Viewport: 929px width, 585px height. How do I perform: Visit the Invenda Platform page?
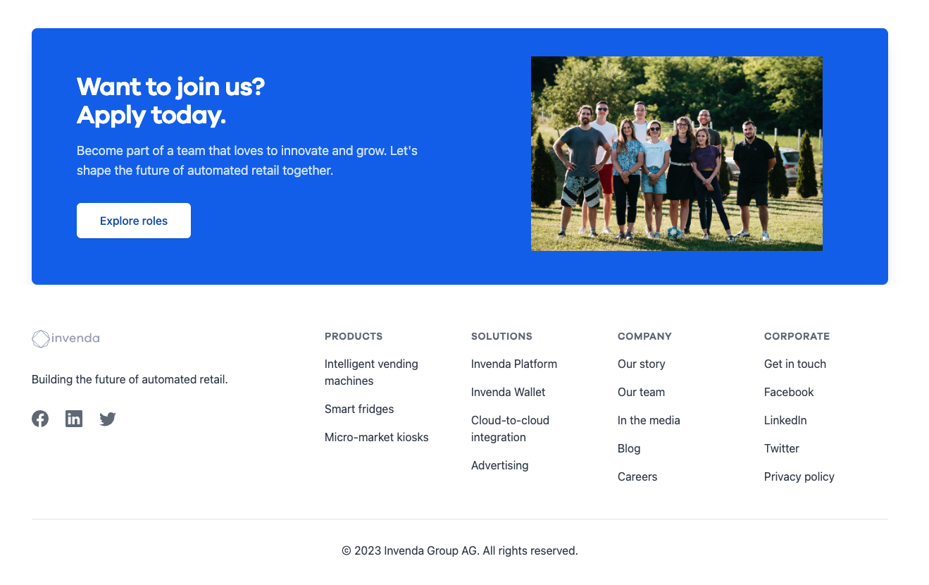click(x=514, y=364)
